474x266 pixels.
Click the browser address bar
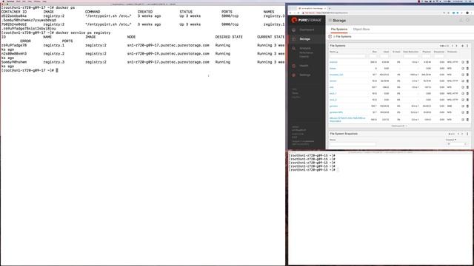(x=372, y=13)
